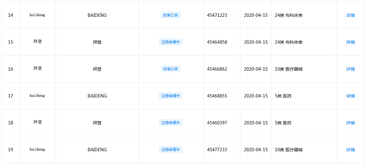The image size is (366, 165).
Task: Click 5类 医药 in row 18
Action: pyautogui.click(x=283, y=123)
